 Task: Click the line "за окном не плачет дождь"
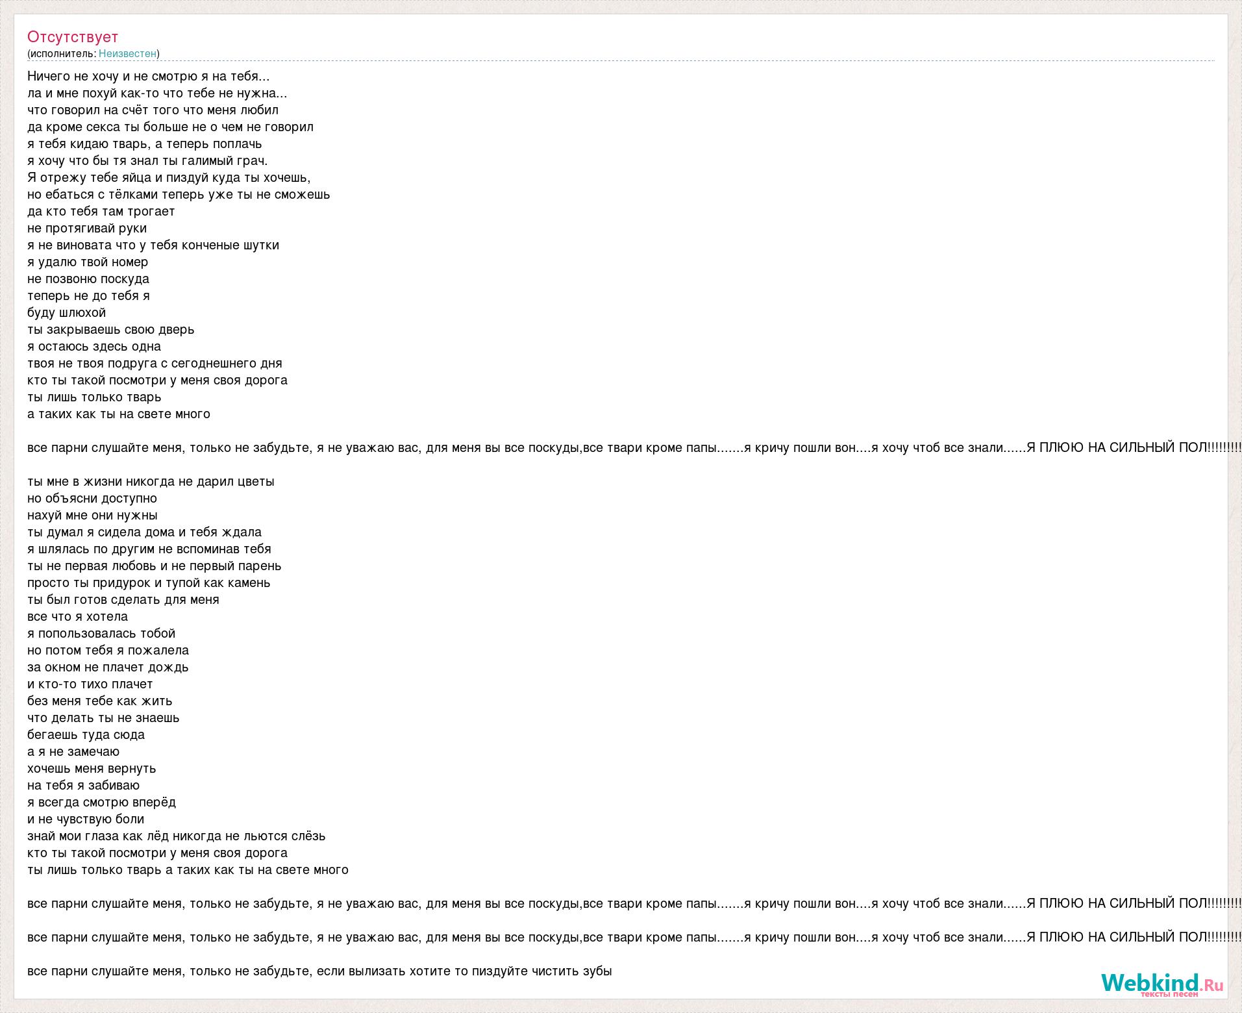point(108,668)
